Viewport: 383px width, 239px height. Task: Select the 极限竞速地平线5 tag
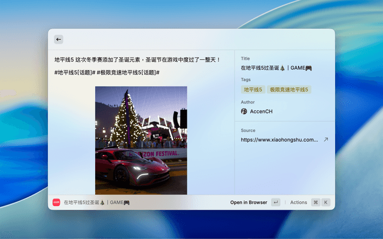pos(289,90)
